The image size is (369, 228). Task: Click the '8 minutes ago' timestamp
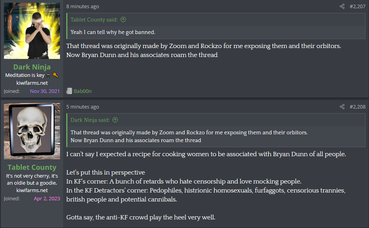click(83, 6)
